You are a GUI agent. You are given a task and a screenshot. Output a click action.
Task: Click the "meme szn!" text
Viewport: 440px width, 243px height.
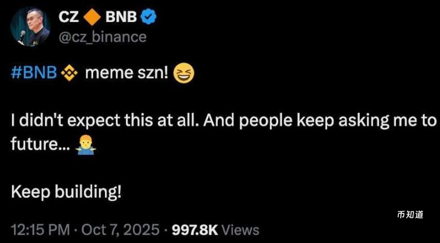pyautogui.click(x=126, y=74)
